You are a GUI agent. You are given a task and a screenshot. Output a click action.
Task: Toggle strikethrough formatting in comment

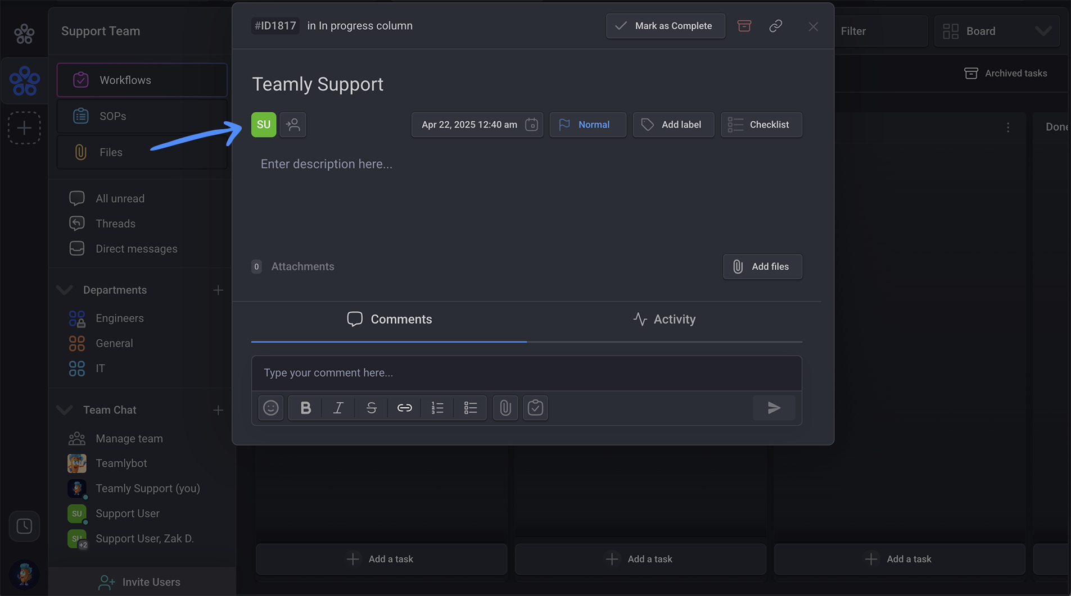(371, 408)
